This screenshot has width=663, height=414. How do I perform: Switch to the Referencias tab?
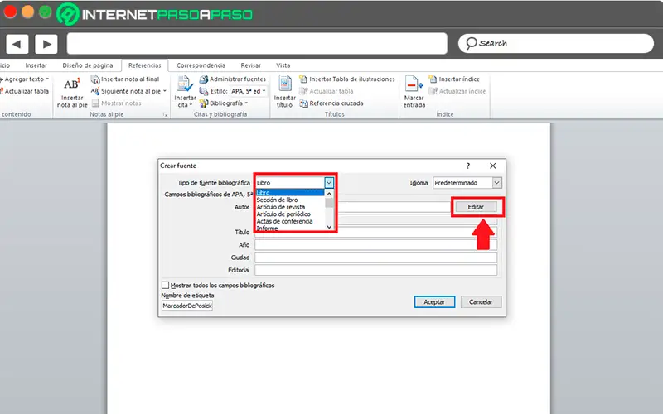[x=144, y=65]
